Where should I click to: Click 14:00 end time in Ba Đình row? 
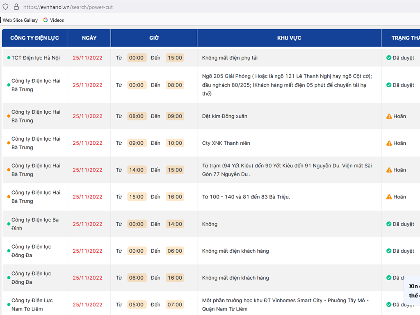pos(175,224)
